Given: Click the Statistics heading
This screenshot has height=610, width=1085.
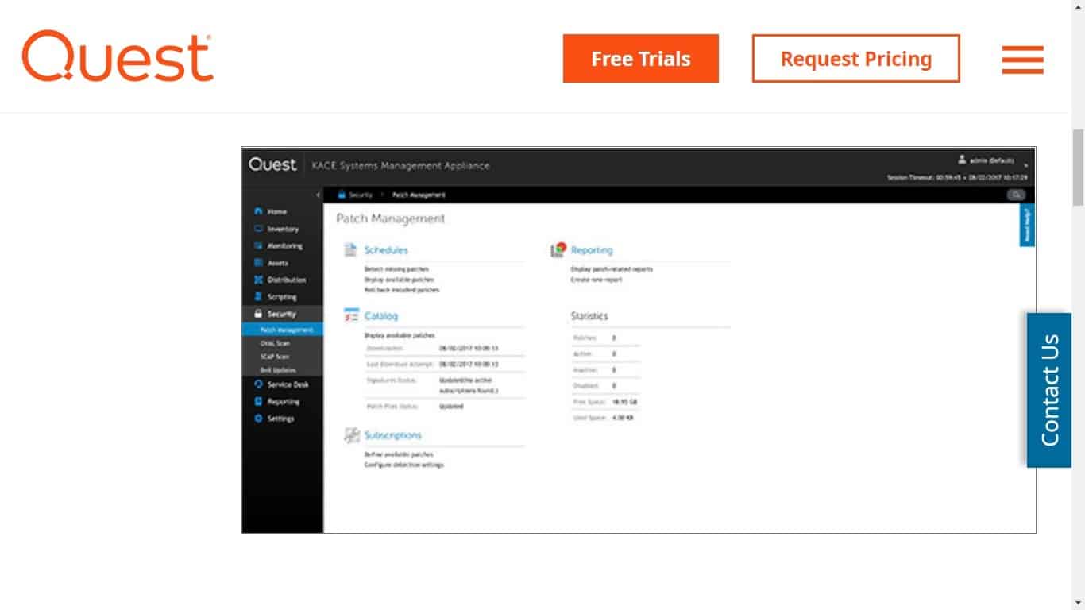Looking at the screenshot, I should [589, 316].
